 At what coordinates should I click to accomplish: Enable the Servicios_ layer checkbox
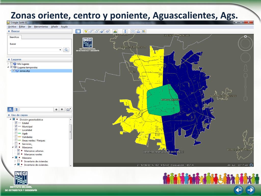(x=16, y=143)
